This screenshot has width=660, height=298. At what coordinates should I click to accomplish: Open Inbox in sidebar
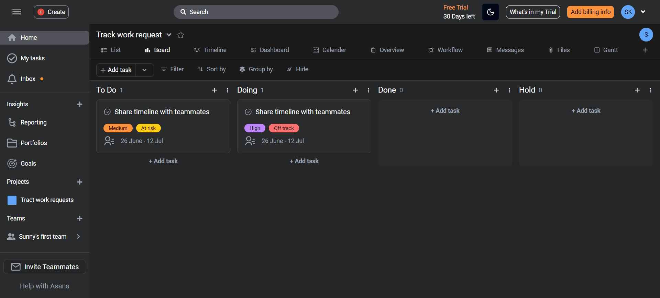pyautogui.click(x=45, y=79)
